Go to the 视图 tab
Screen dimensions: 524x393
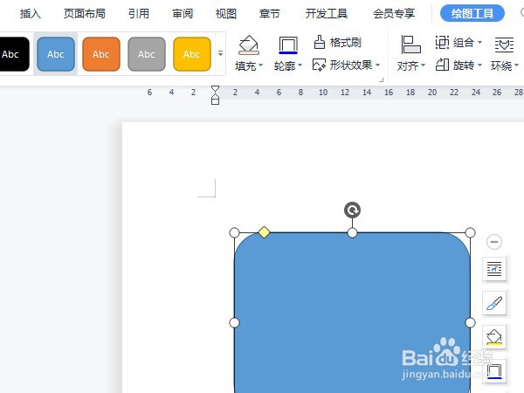[226, 14]
